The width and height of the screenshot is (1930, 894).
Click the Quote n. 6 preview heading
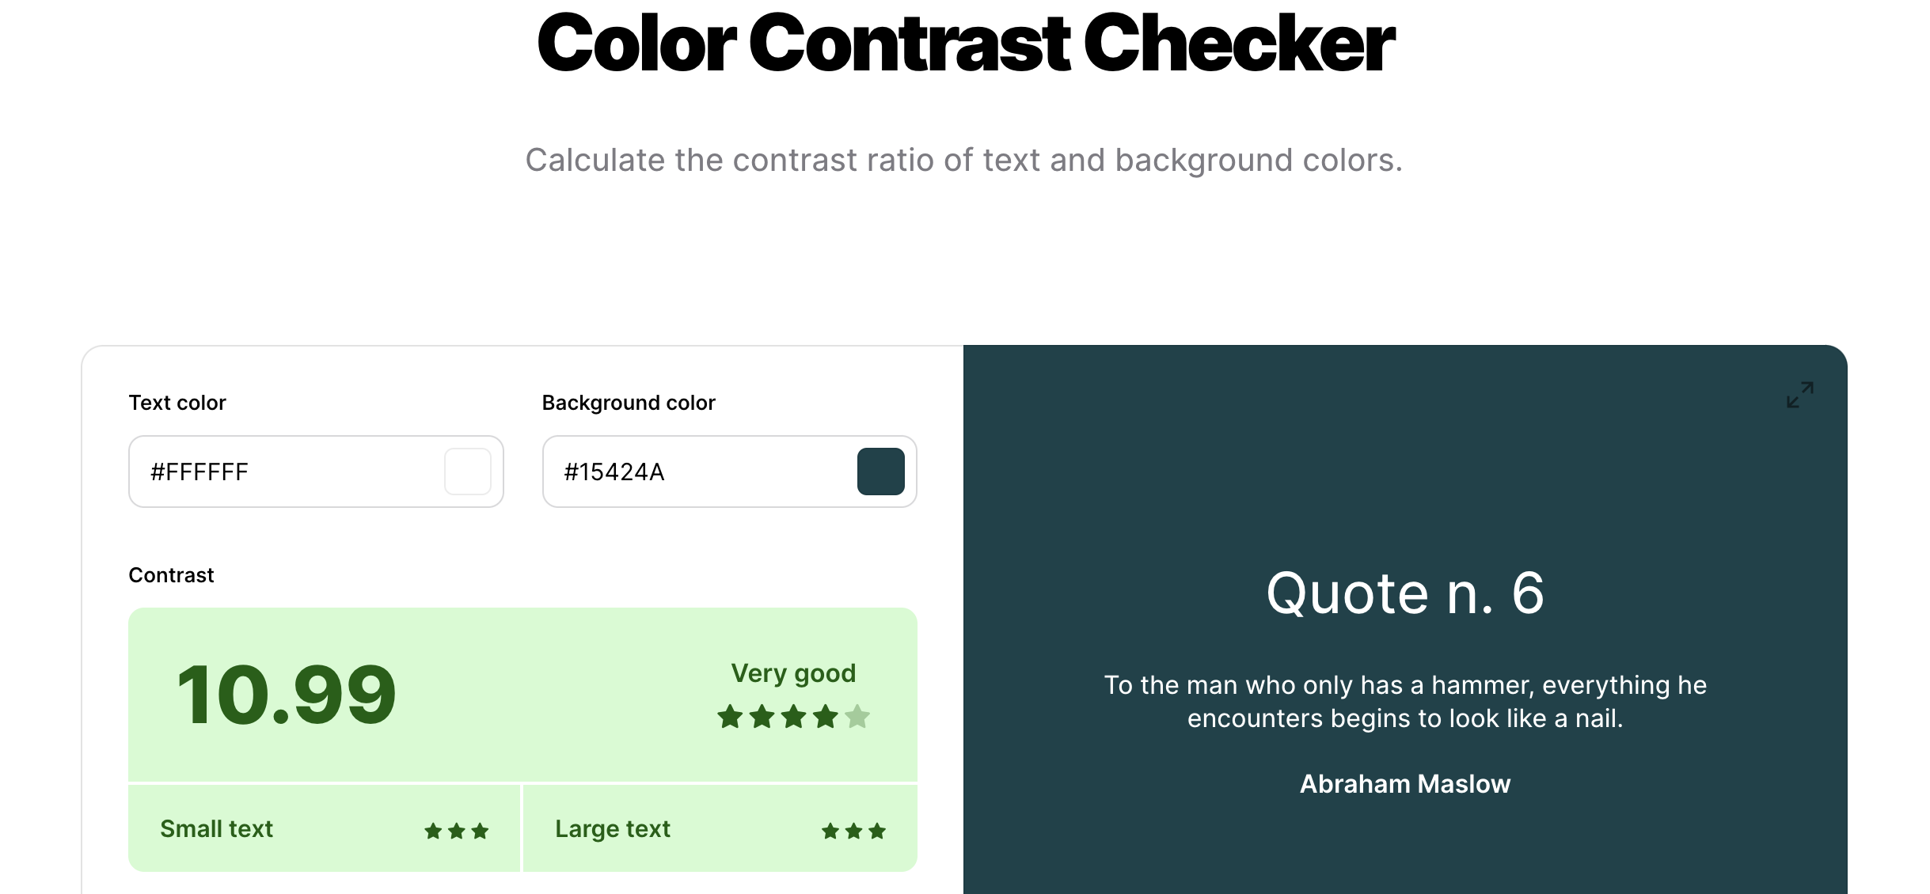pos(1405,593)
